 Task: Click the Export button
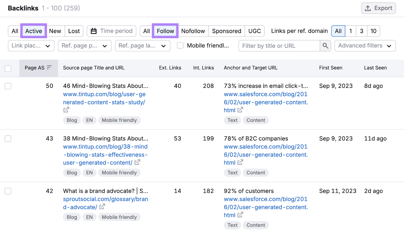click(378, 8)
